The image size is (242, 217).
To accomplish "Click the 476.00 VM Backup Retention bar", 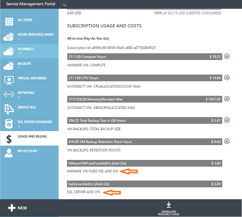I will coord(145,142).
